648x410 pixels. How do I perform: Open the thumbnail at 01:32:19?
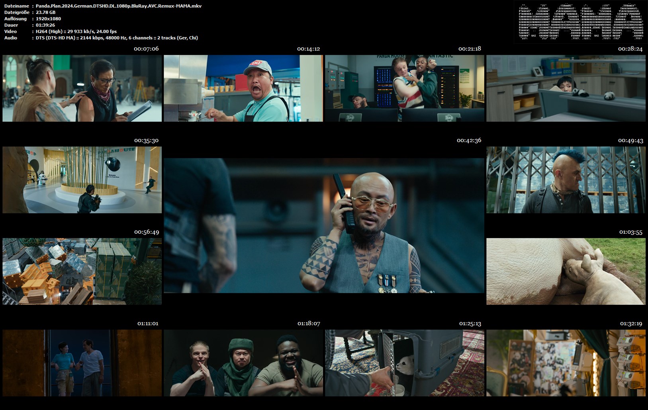tap(566, 363)
